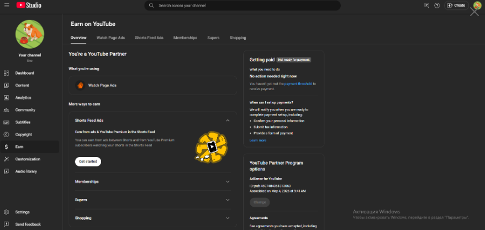Click the large channel profile picture
This screenshot has width=485, height=230.
(x=30, y=34)
